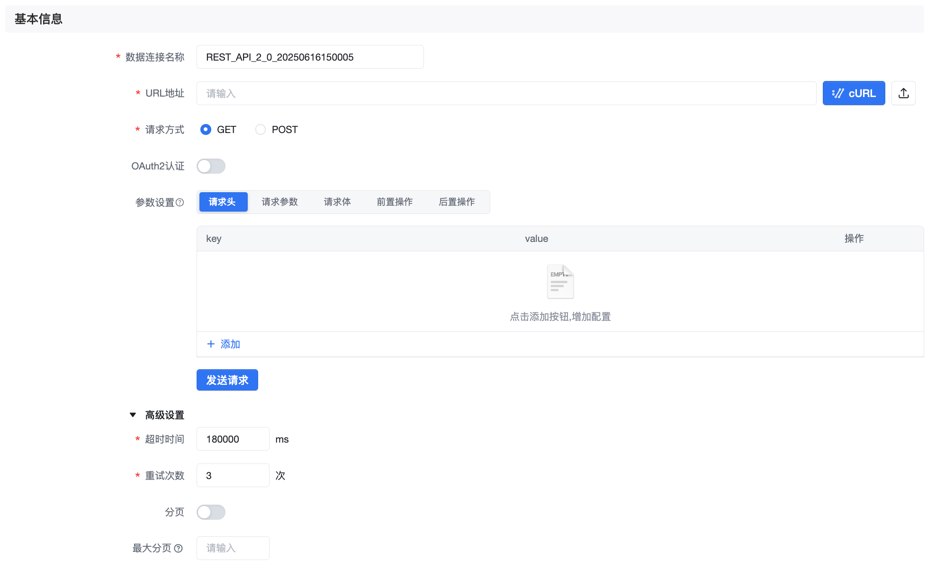Click the empty-state document icon
This screenshot has height=569, width=936.
560,282
